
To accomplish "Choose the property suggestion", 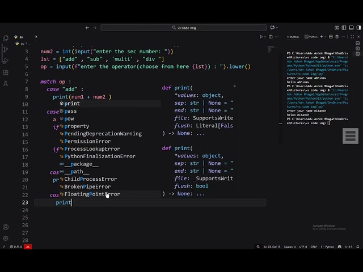I will tap(110, 126).
